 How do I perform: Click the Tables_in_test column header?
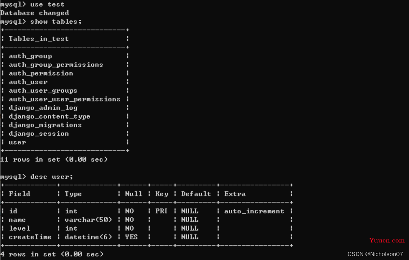point(39,39)
